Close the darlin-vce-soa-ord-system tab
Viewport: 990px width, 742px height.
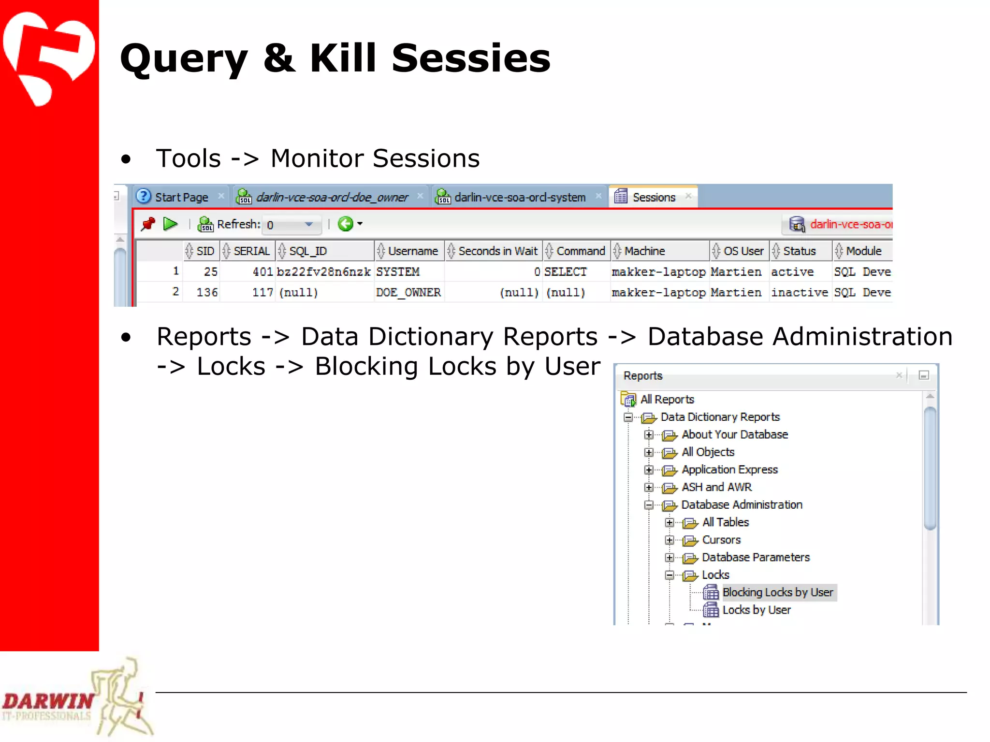click(598, 196)
